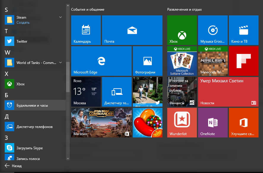Open the red Flipboard tile
Screen dimensions: 263x173
point(244,61)
